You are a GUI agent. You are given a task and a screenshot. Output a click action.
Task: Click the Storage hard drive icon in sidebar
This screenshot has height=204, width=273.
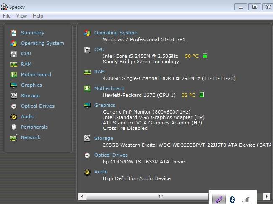pos(14,96)
